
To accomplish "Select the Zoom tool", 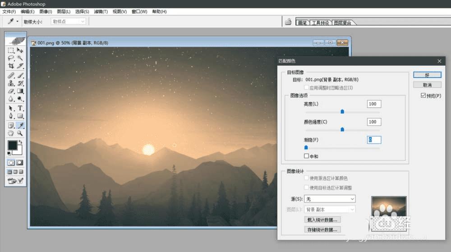I will (x=20, y=133).
